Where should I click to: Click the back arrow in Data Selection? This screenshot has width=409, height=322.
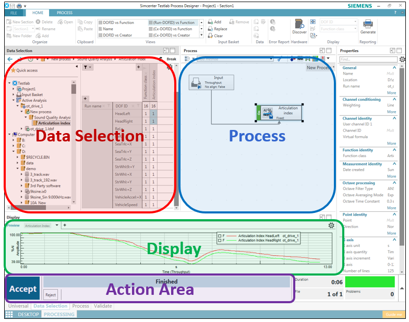(10, 59)
